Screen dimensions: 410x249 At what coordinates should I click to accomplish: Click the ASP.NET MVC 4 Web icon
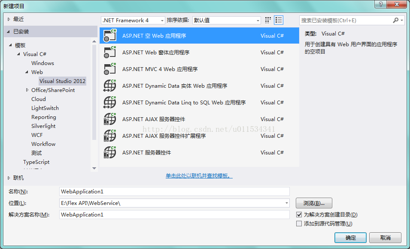tap(110, 69)
